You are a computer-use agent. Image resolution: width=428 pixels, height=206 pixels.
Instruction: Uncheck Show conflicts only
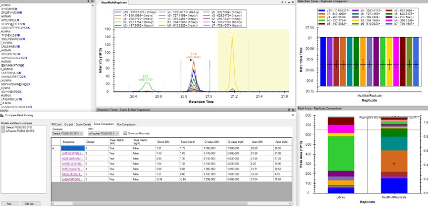pos(125,133)
